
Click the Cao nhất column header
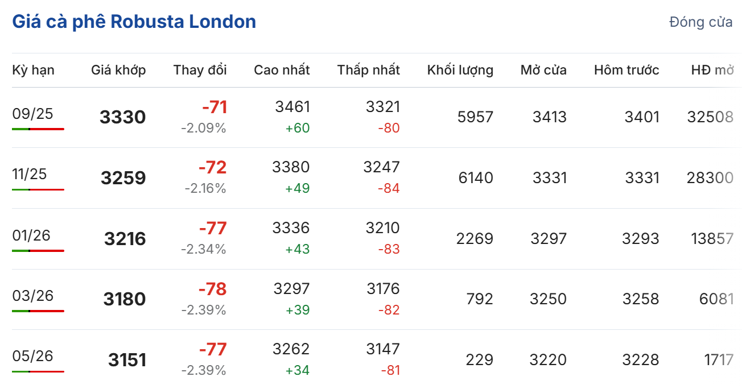point(282,70)
